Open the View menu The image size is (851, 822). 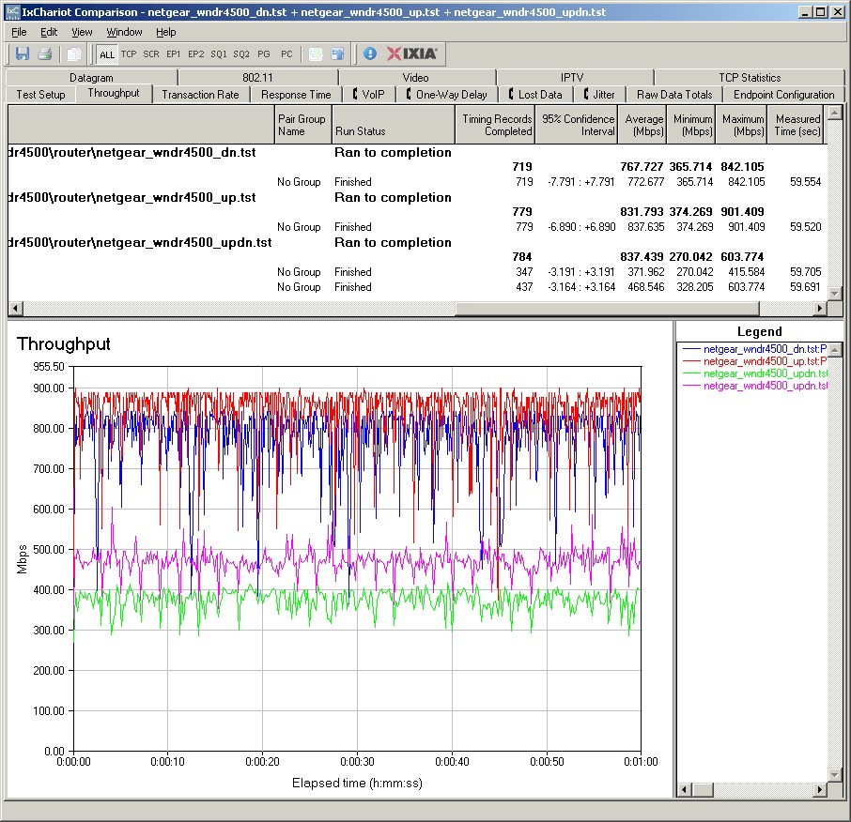pyautogui.click(x=82, y=32)
